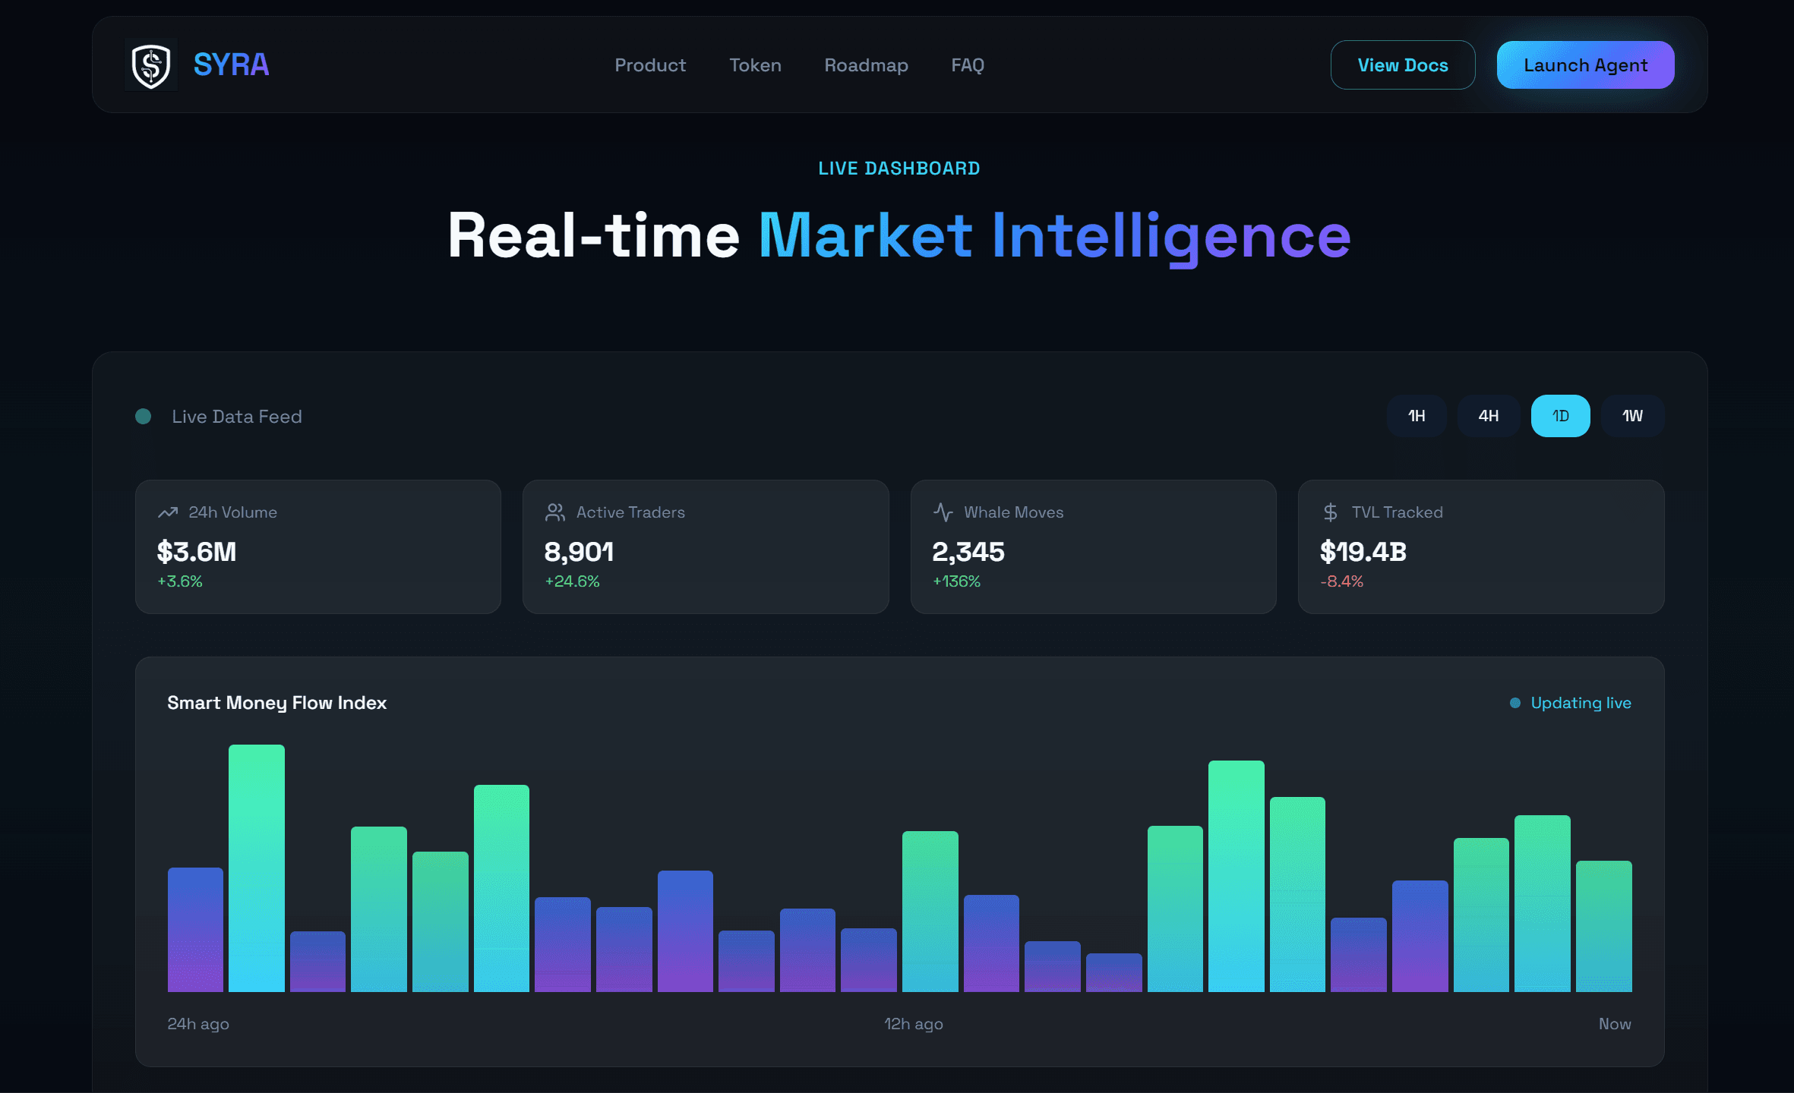The height and width of the screenshot is (1093, 1794).
Task: Click the 24h Volume stat card
Action: [317, 546]
